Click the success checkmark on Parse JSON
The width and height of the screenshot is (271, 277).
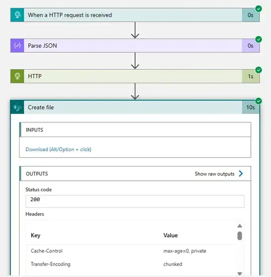pyautogui.click(x=258, y=40)
